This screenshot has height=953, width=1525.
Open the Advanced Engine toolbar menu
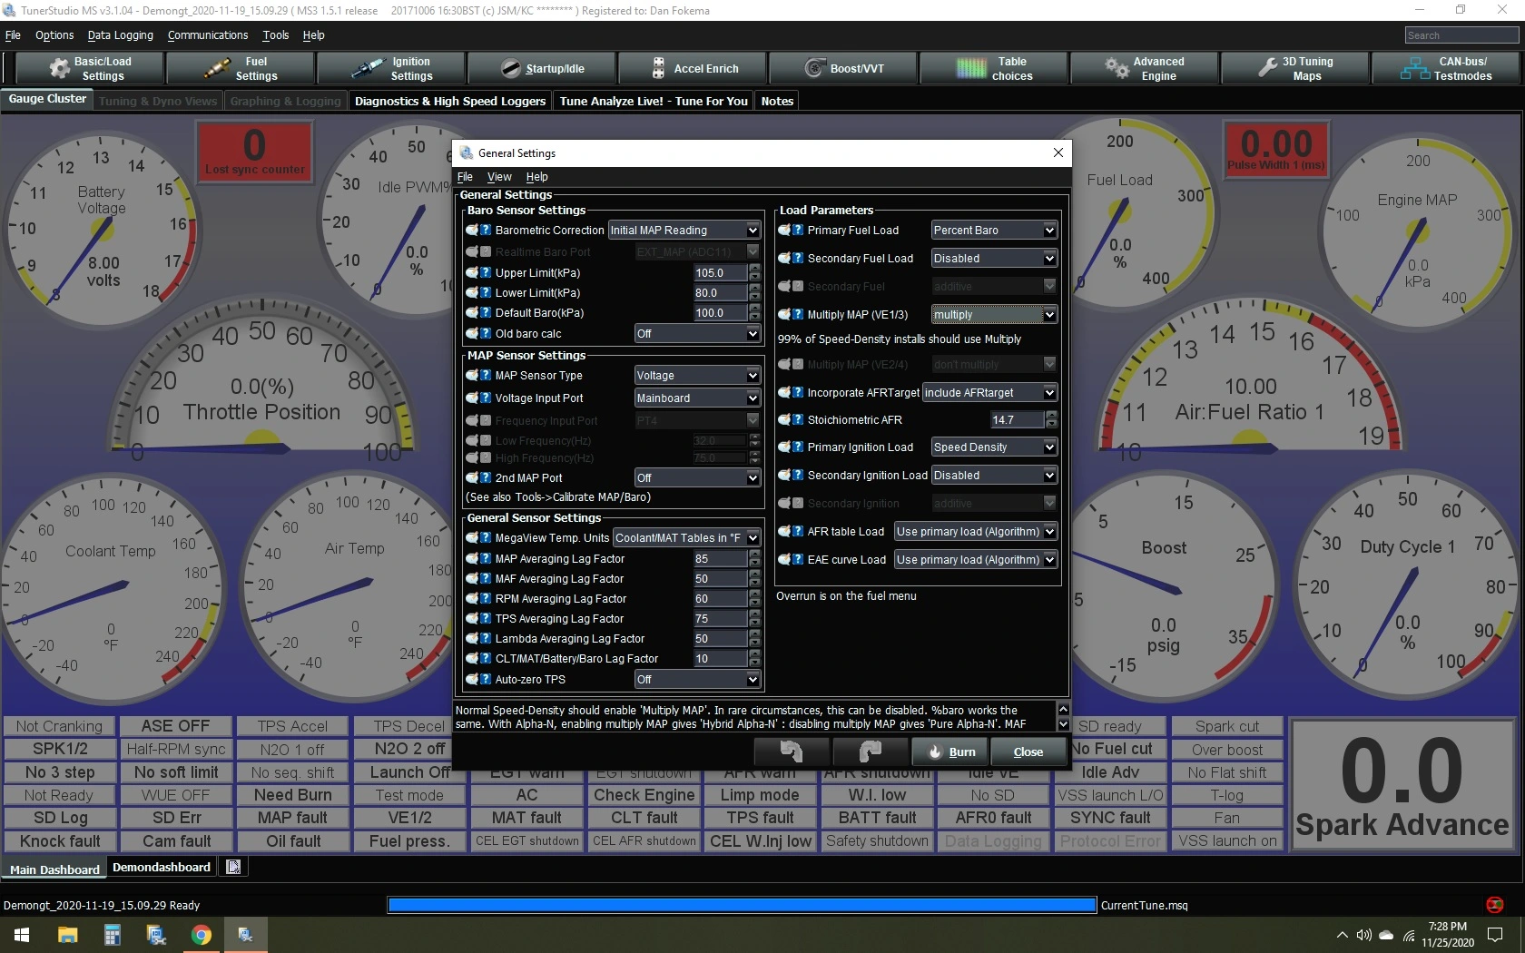(1146, 69)
